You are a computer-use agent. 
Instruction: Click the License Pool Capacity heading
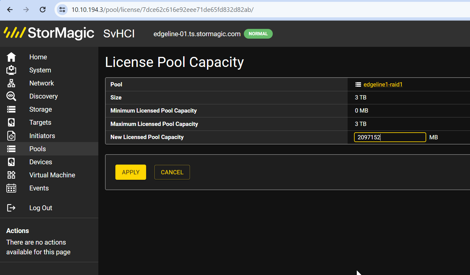pyautogui.click(x=174, y=62)
